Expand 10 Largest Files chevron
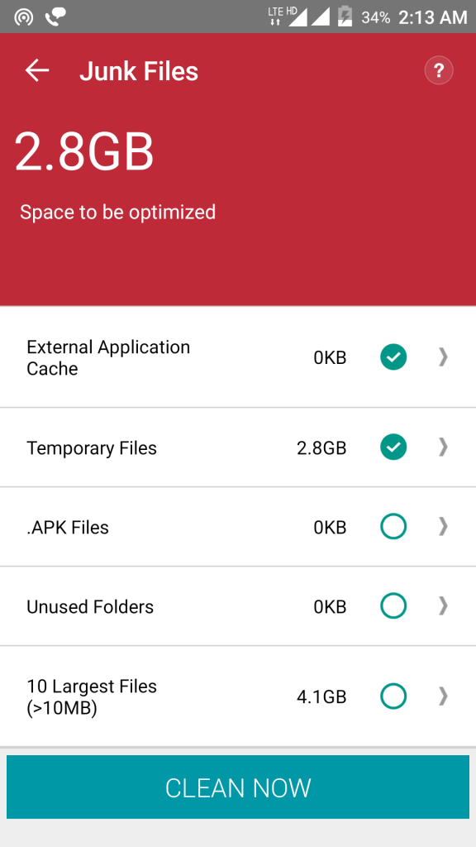This screenshot has height=847, width=476. [443, 696]
